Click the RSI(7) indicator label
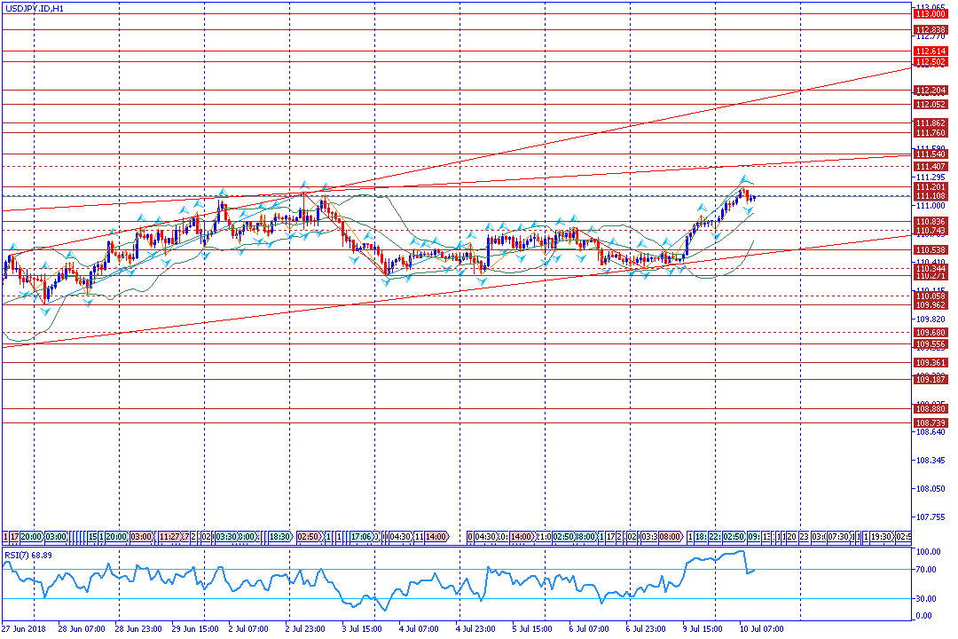The height and width of the screenshot is (639, 958). (27, 556)
